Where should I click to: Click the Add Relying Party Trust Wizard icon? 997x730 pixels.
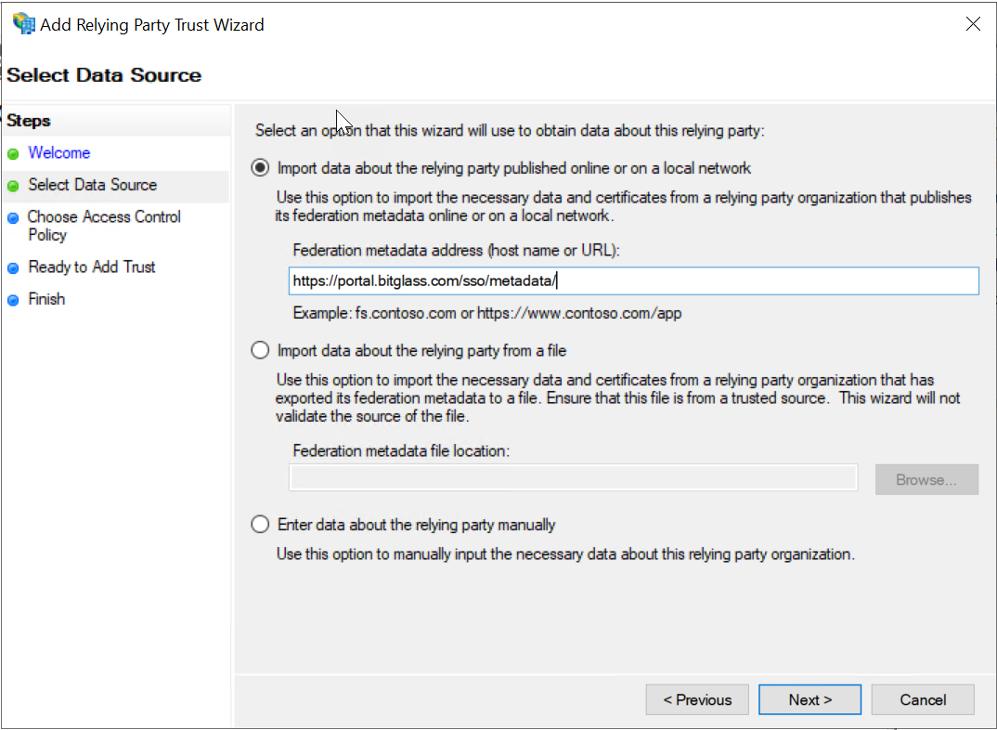[x=22, y=23]
